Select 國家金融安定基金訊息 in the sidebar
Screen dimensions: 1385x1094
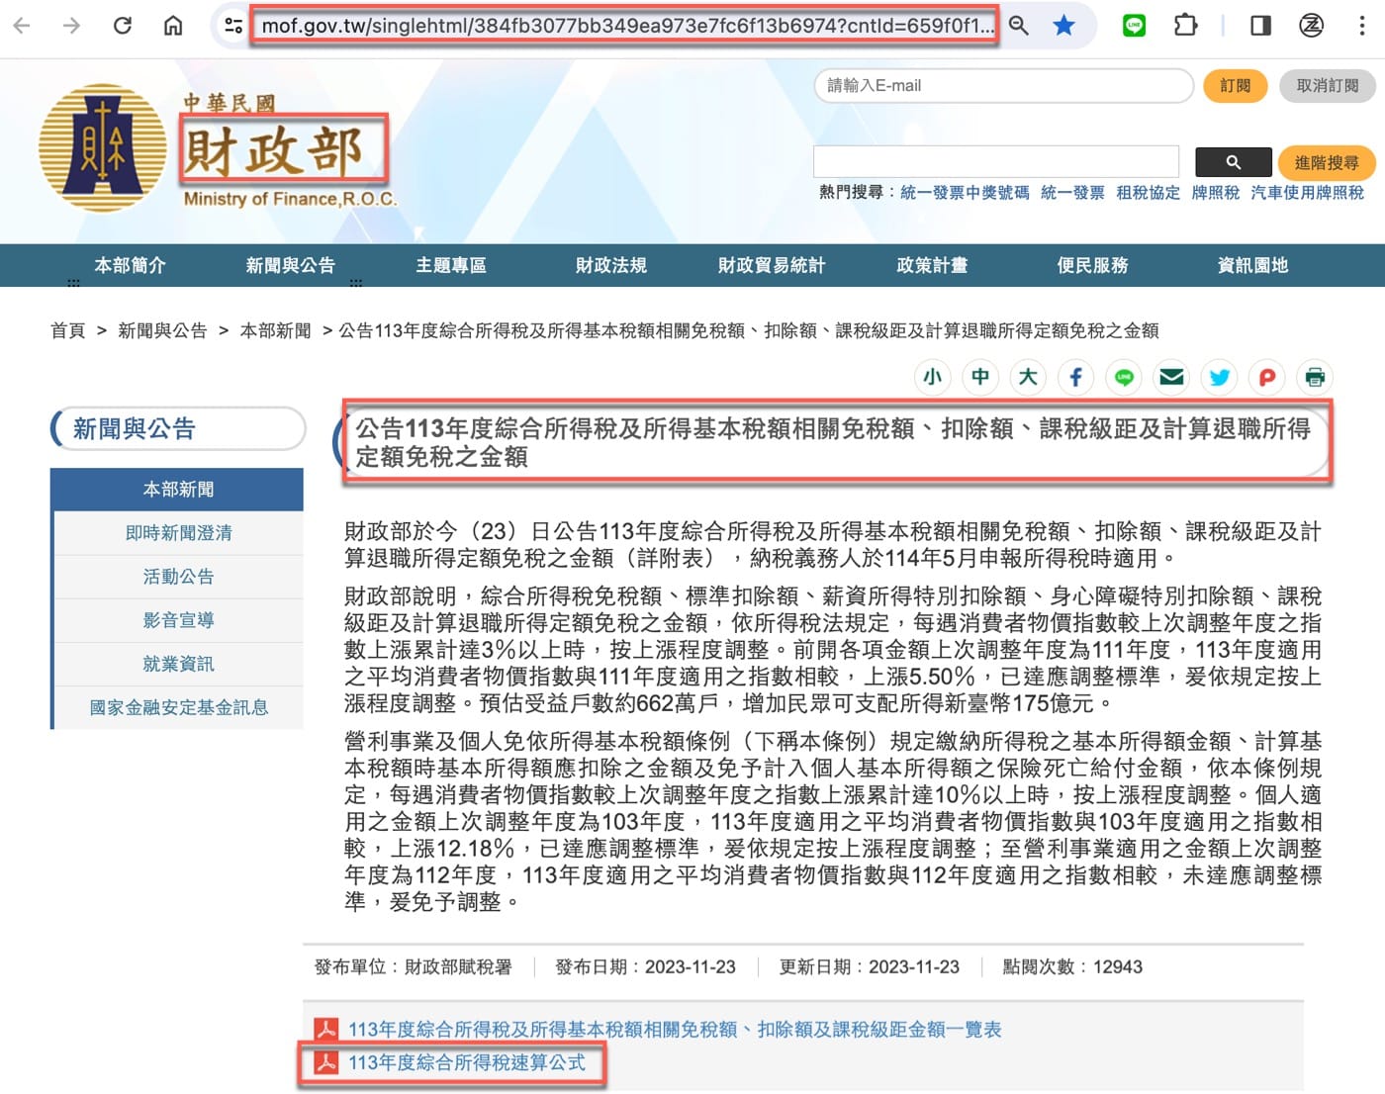pos(178,707)
